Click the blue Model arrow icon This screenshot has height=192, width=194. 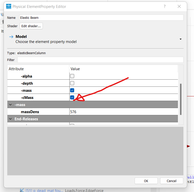click(11, 37)
